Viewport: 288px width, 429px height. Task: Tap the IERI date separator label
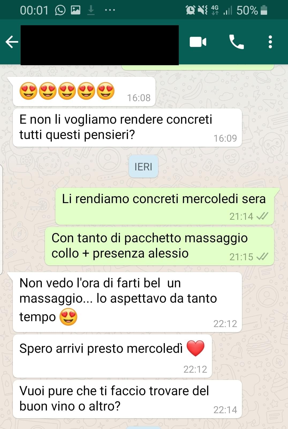coord(143,167)
